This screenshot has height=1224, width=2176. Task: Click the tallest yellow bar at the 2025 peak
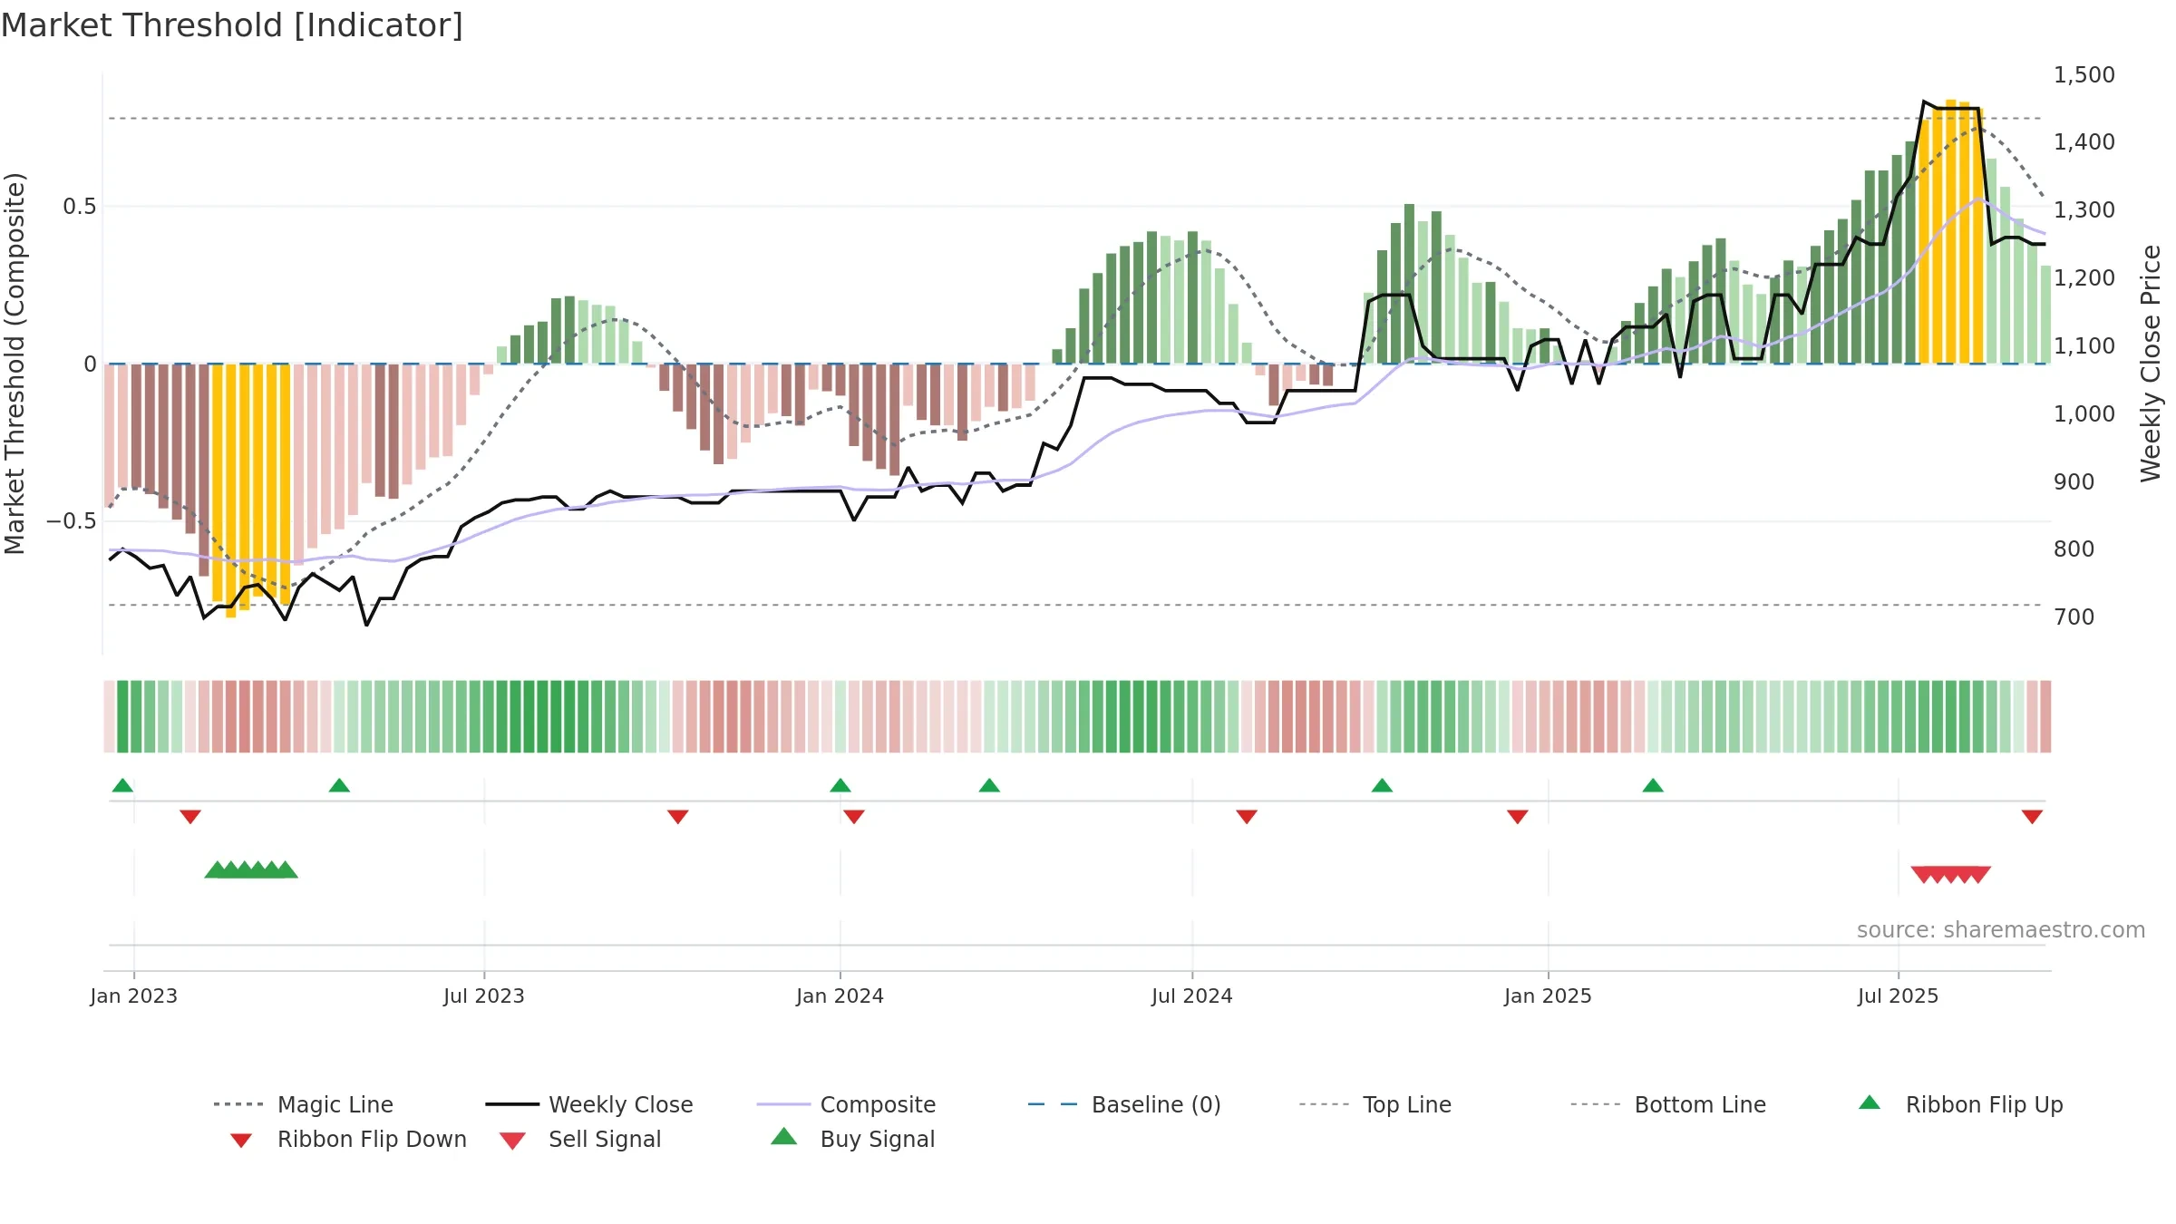click(1951, 231)
